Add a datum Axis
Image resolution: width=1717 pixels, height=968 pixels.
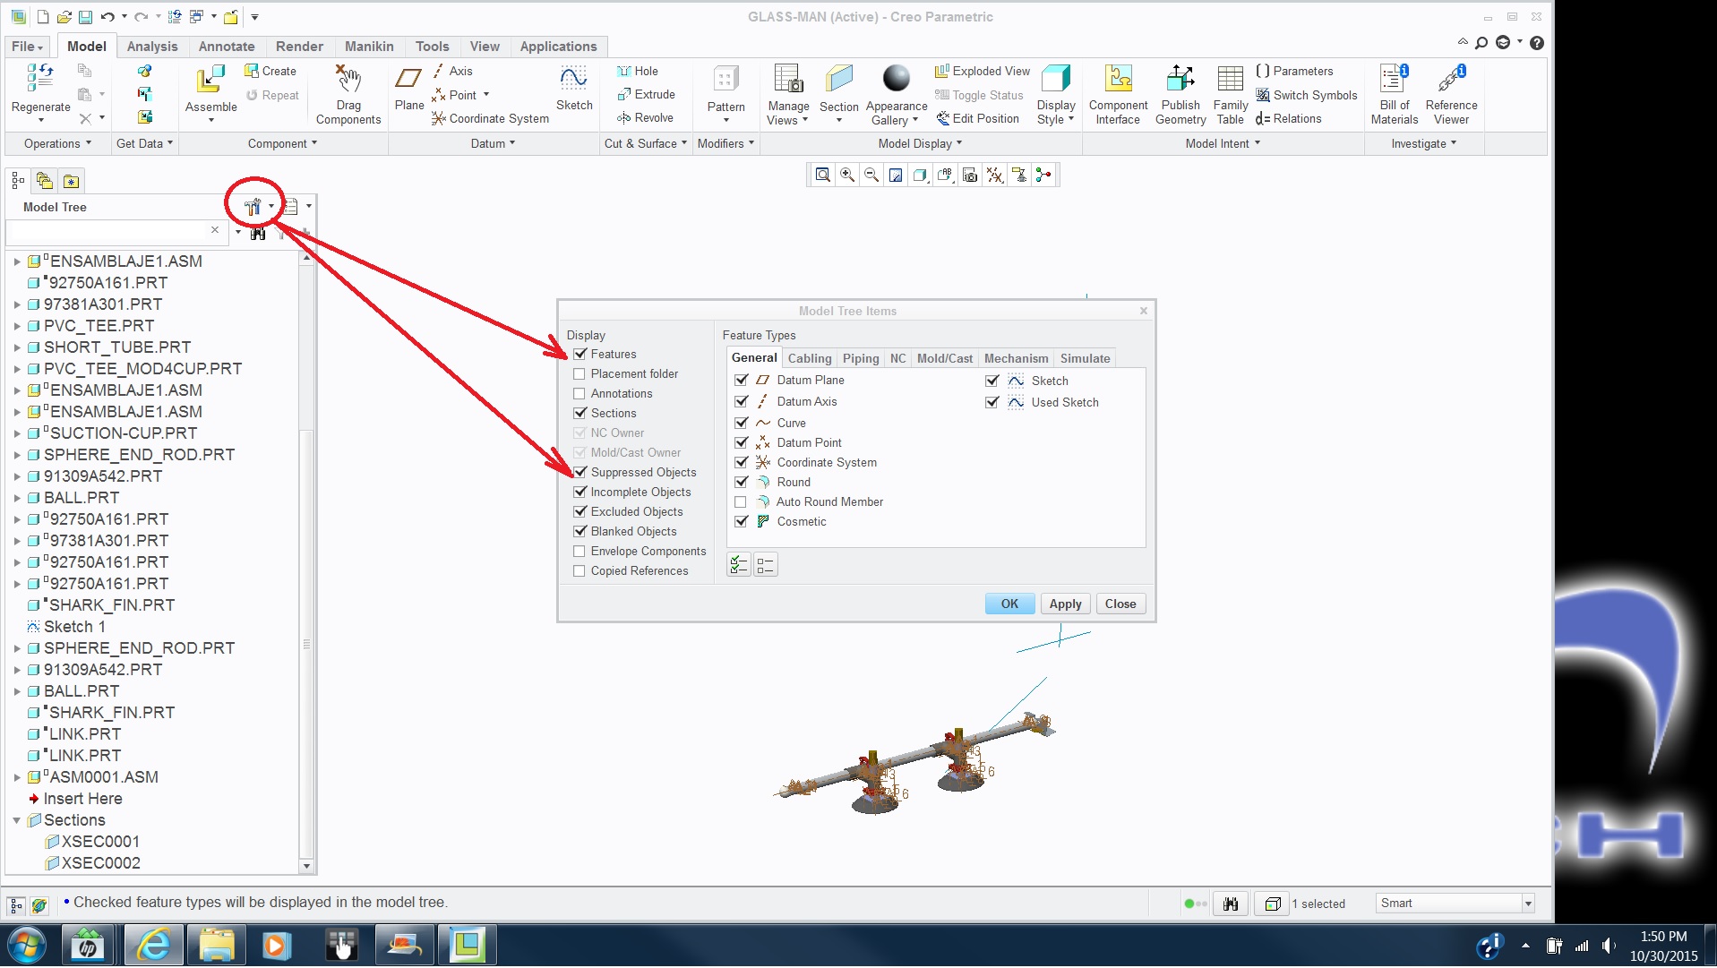point(452,71)
